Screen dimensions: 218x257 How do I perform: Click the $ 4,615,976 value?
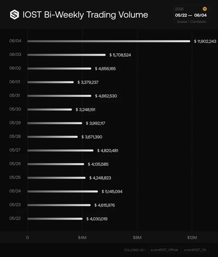[104, 205]
